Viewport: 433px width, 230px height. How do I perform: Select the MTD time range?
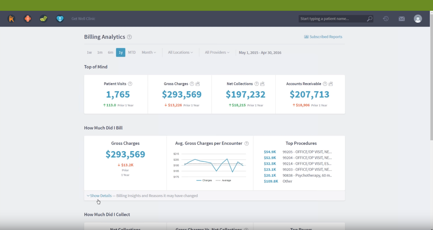[132, 52]
